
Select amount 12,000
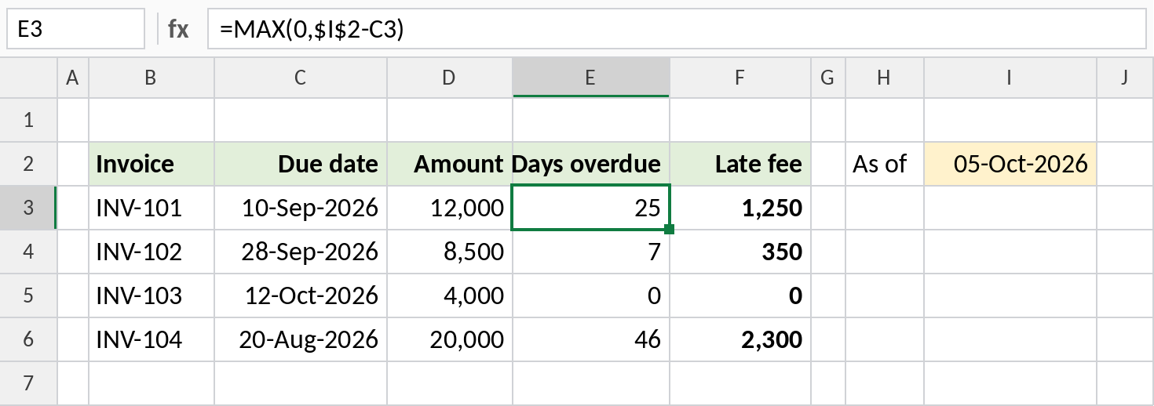coord(450,208)
